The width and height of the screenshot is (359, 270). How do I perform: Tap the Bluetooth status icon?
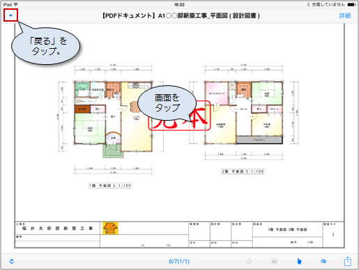(308, 4)
